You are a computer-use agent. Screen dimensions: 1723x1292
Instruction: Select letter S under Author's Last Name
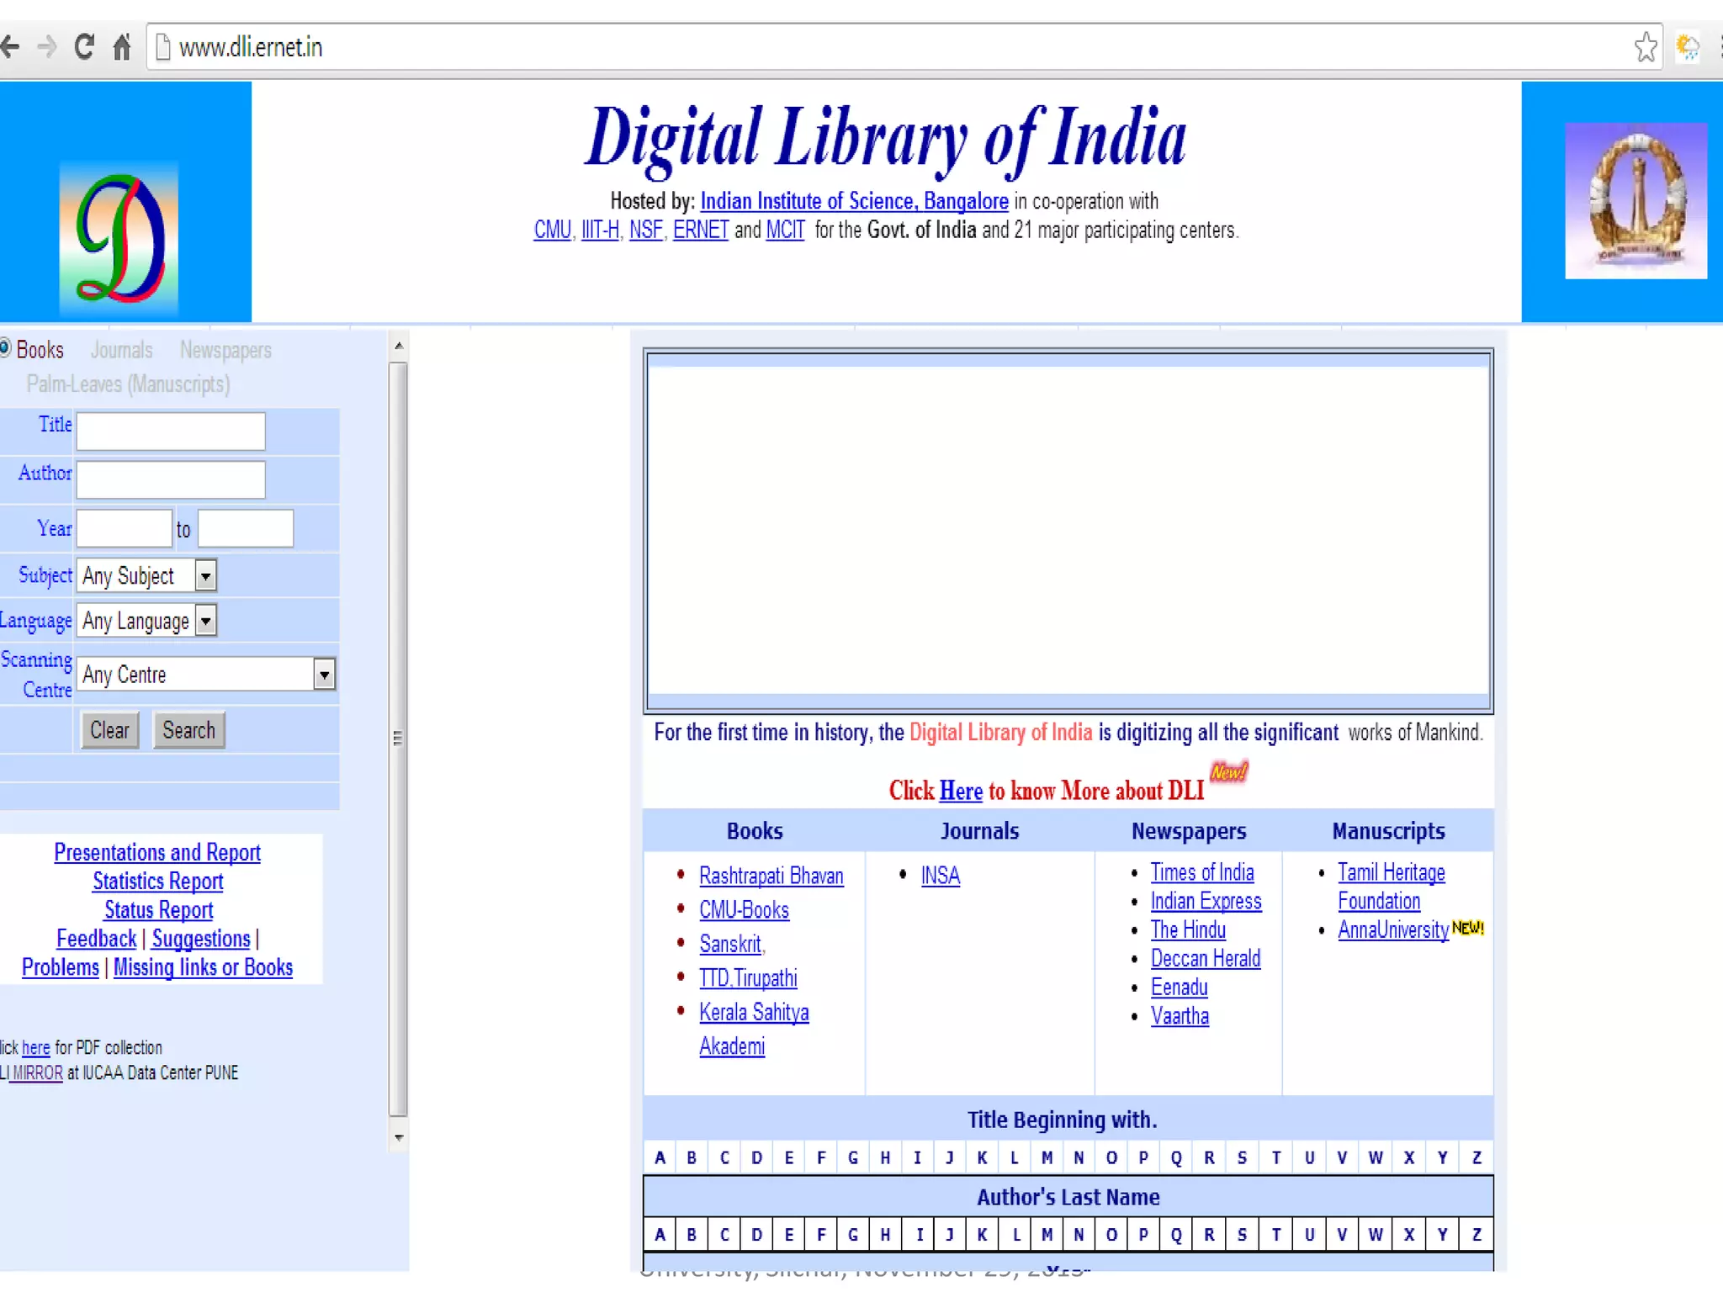point(1242,1235)
